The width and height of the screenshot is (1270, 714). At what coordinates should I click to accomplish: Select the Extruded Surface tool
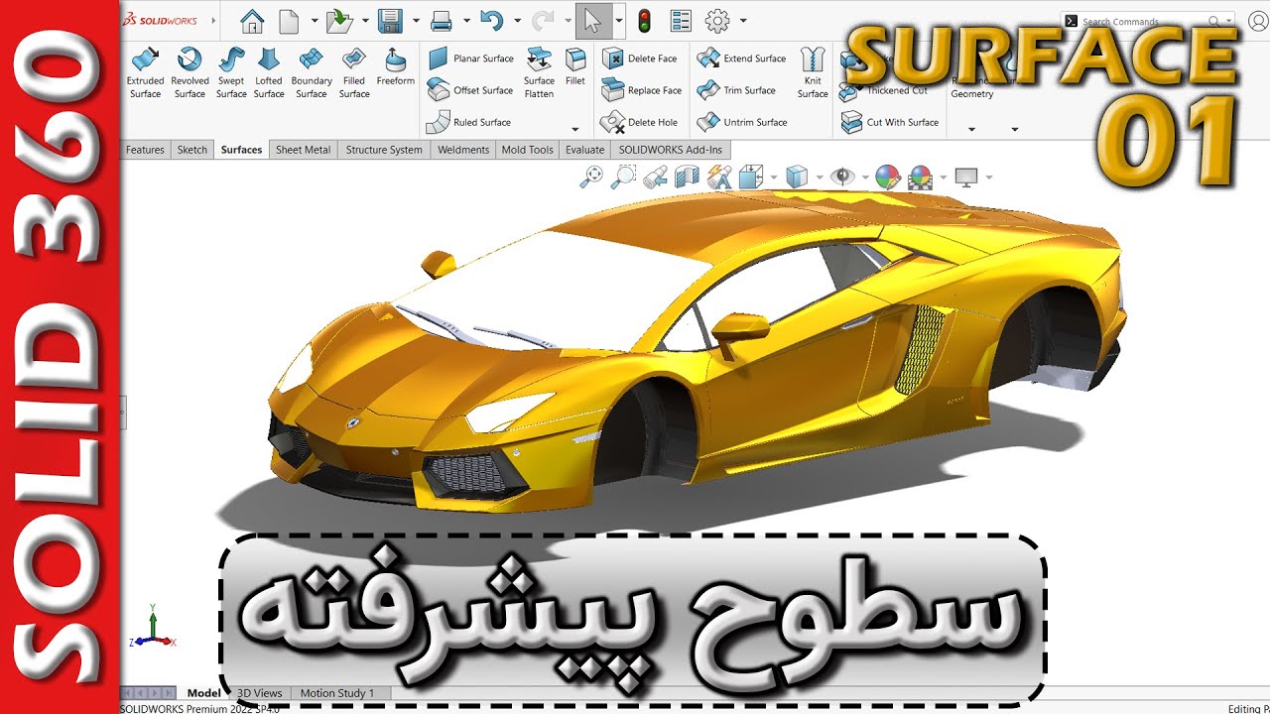(145, 73)
